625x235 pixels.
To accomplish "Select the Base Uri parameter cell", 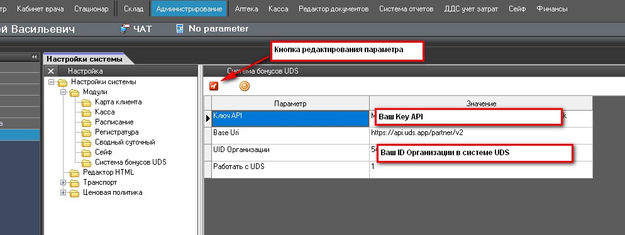I will tap(290, 136).
